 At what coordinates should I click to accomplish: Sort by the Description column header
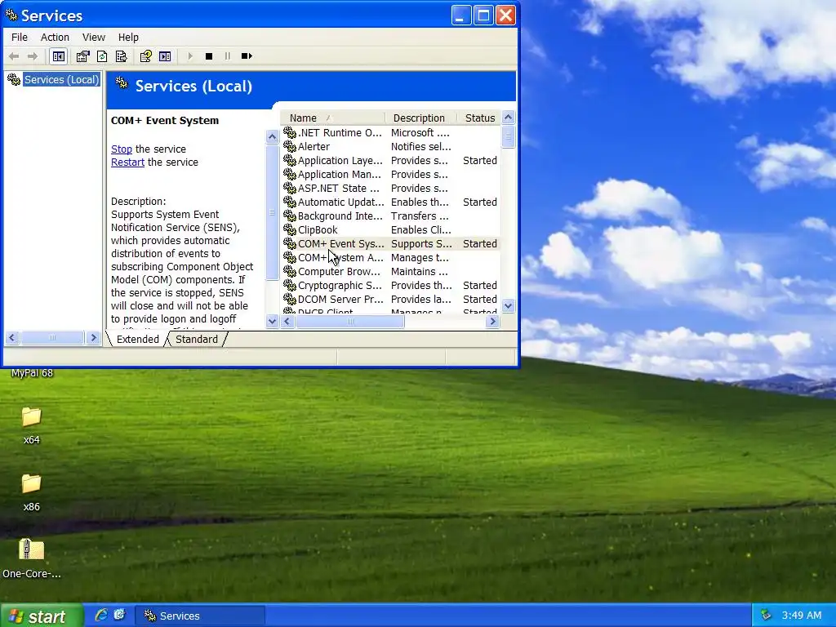coord(420,118)
